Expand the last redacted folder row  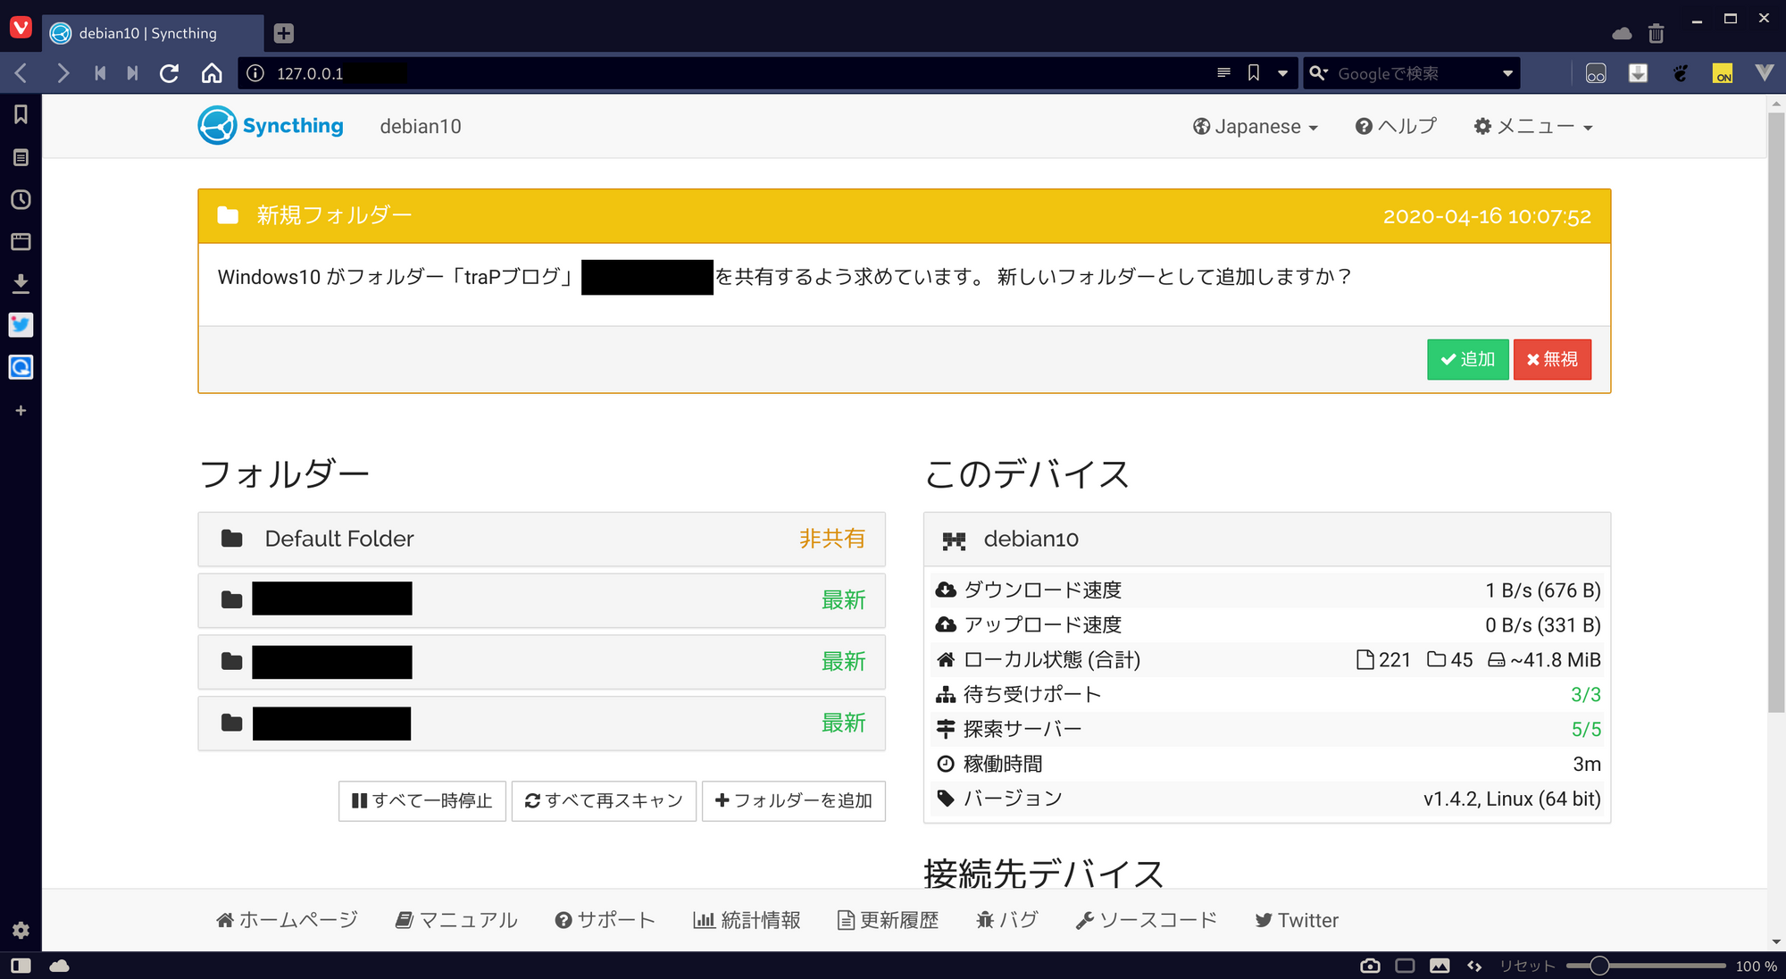coord(541,723)
